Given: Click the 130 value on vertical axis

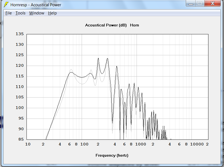Looking at the screenshot, I should click(x=20, y=44).
